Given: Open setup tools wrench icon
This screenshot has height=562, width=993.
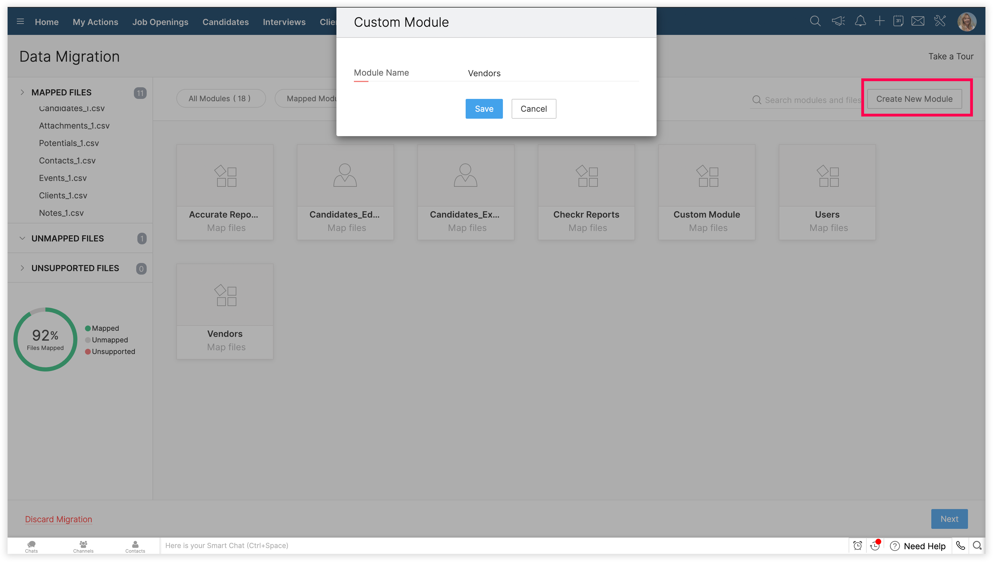Looking at the screenshot, I should tap(940, 21).
